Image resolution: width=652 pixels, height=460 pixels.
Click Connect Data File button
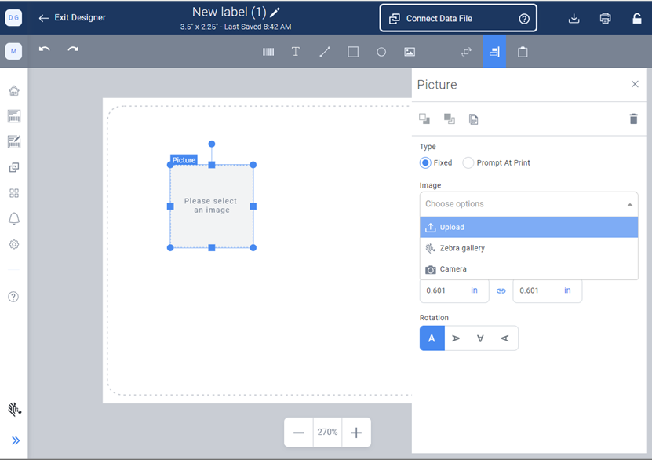pos(458,18)
